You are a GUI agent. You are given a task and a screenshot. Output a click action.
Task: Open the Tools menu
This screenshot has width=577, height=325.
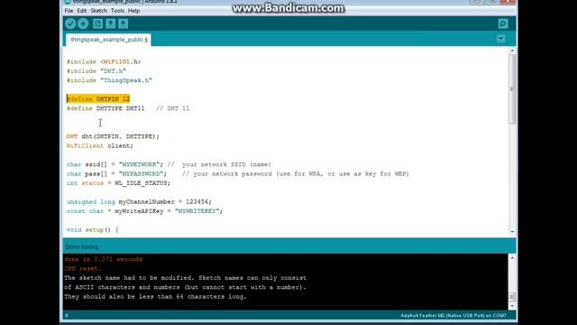pos(117,11)
